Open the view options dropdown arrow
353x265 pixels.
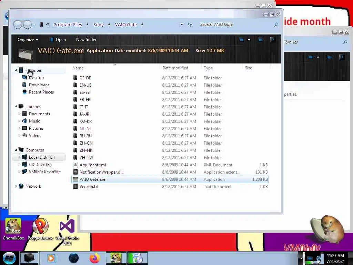(x=249, y=40)
